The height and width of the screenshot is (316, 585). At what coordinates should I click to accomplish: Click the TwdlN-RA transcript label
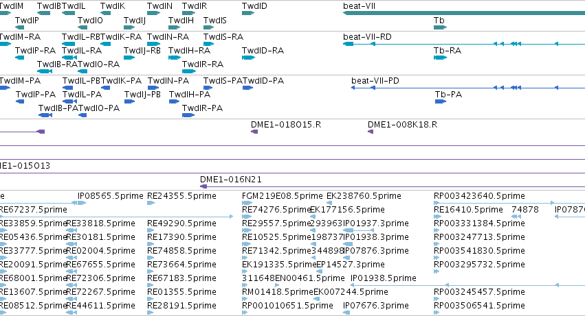pyautogui.click(x=168, y=37)
